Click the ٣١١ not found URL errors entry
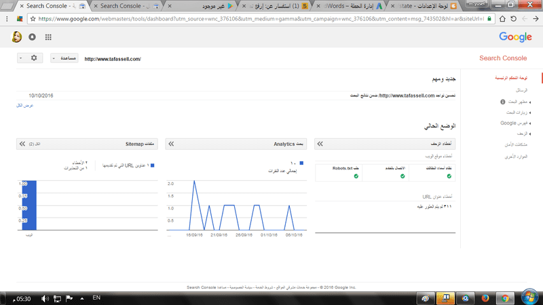This screenshot has width=543, height=305. [434, 207]
